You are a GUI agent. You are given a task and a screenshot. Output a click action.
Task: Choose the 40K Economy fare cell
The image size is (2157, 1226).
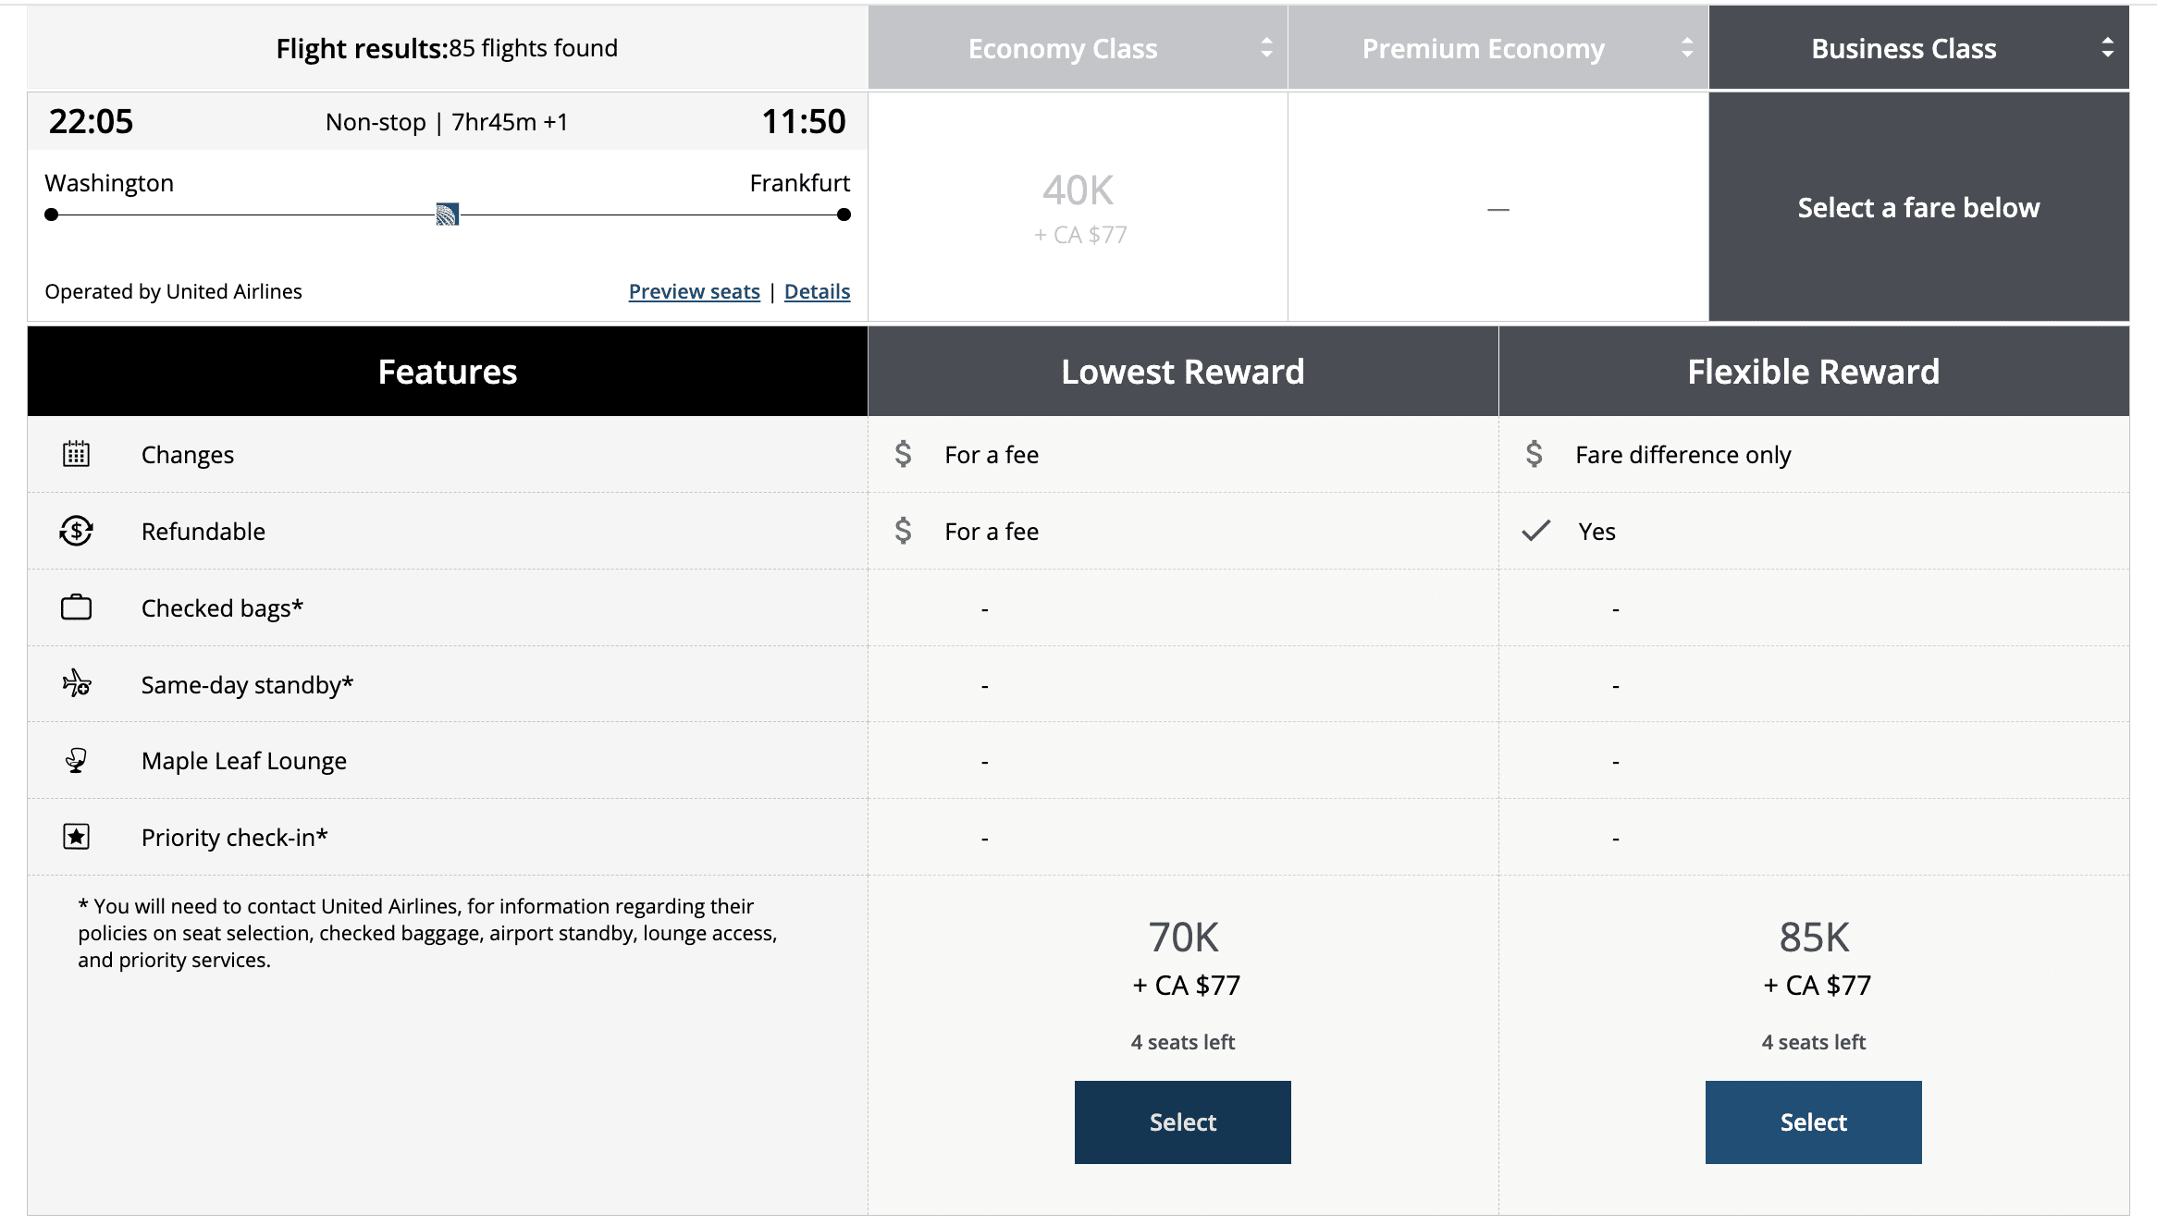[1078, 207]
